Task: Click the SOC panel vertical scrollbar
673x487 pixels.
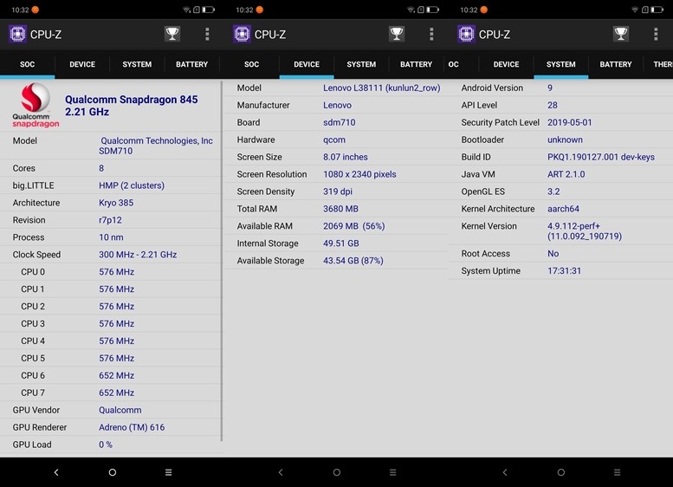Action: click(222, 261)
